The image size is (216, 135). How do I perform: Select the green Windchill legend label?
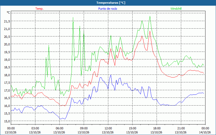tap(176, 9)
